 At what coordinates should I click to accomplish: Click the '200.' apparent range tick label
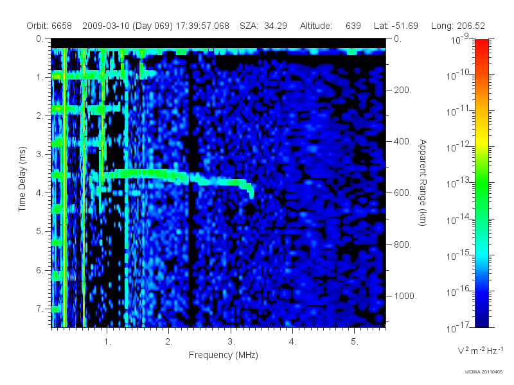pos(403,90)
